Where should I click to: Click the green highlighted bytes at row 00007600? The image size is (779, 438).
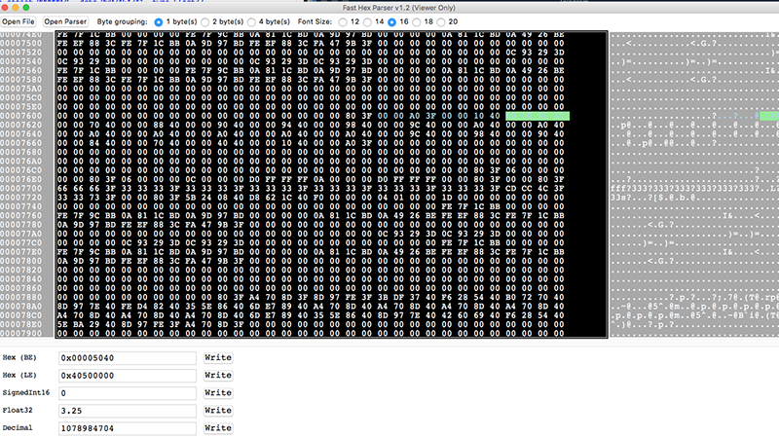pyautogui.click(x=538, y=116)
